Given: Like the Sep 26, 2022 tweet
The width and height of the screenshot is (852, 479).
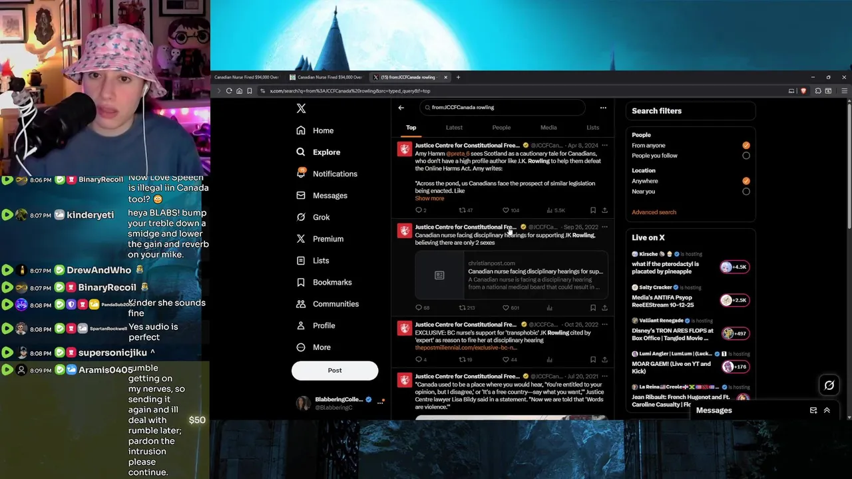Looking at the screenshot, I should tap(506, 307).
